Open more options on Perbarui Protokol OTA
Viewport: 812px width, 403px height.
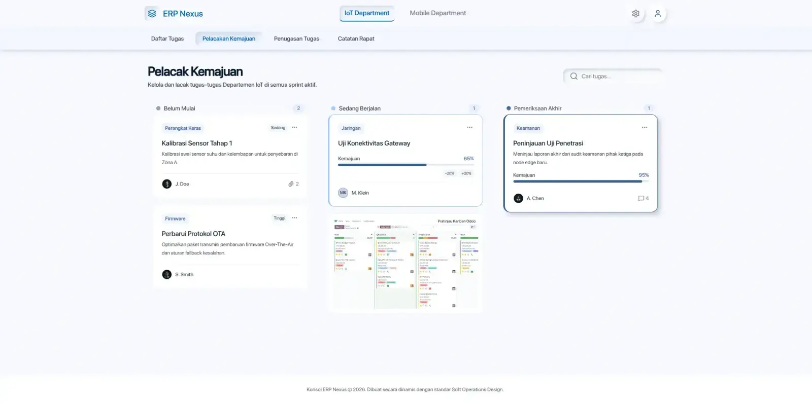[x=294, y=218]
